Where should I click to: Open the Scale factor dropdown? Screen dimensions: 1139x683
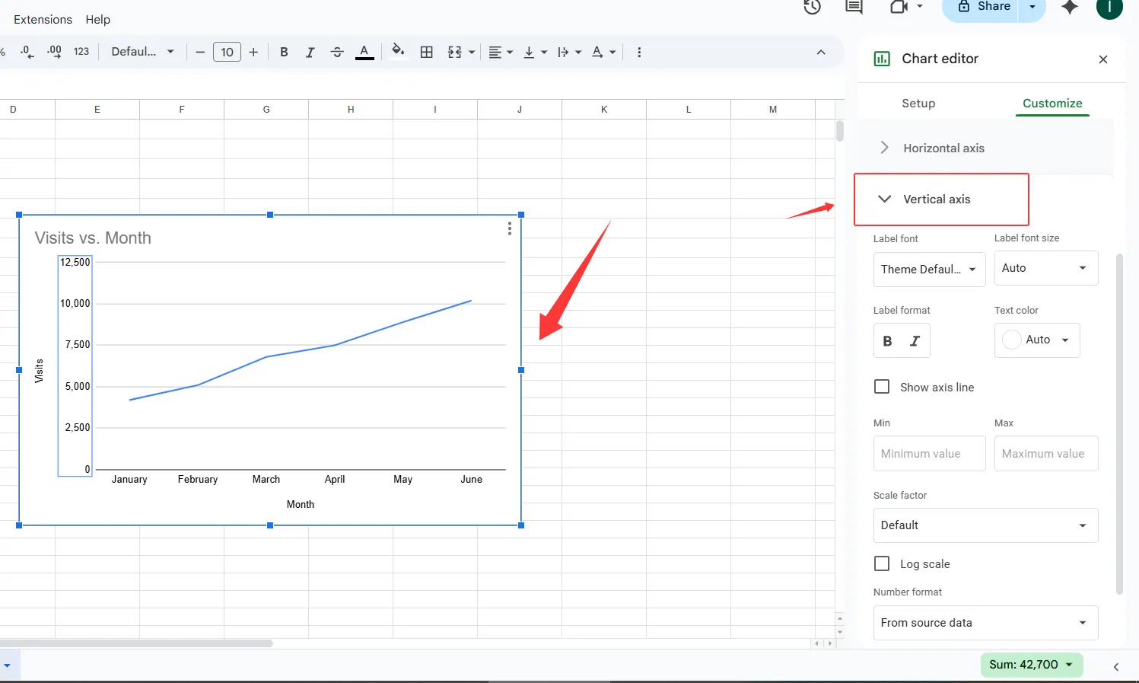coord(985,525)
